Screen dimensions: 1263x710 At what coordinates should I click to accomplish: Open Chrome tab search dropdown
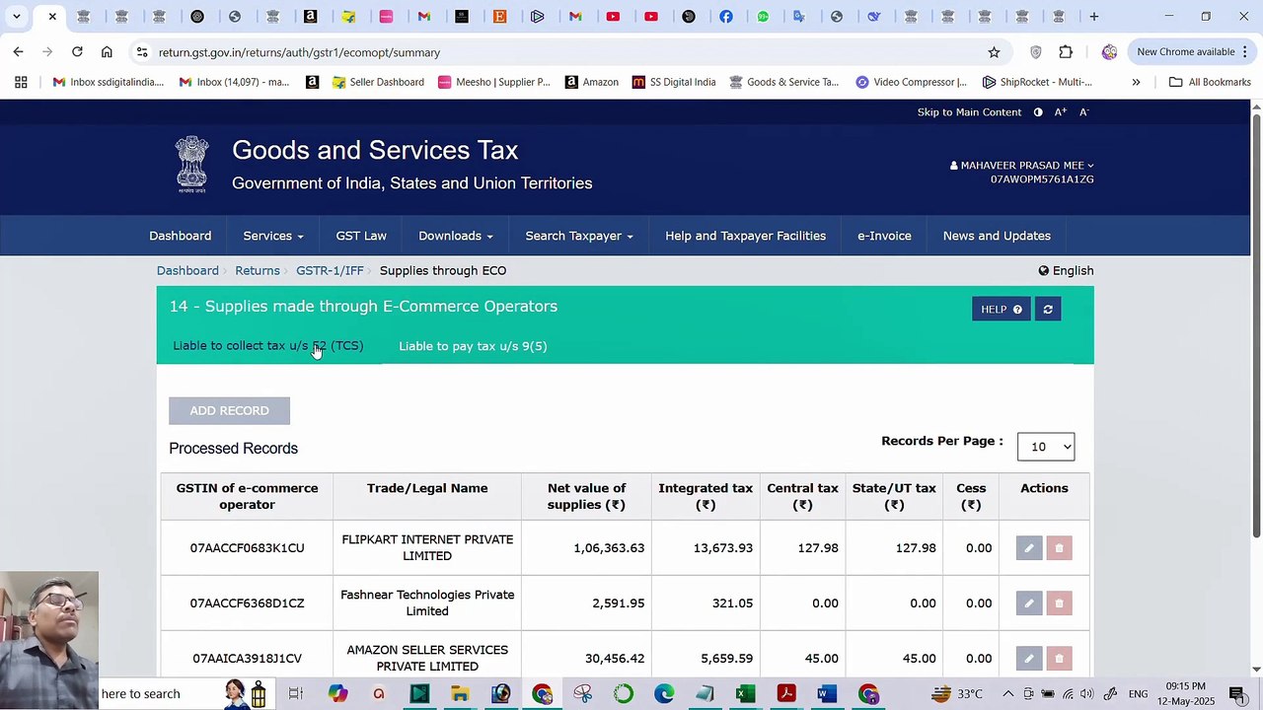pos(17,17)
